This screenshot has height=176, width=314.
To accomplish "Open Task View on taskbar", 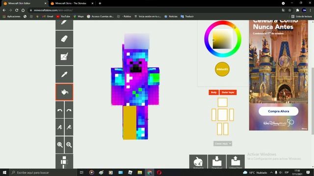I will click(x=81, y=173).
